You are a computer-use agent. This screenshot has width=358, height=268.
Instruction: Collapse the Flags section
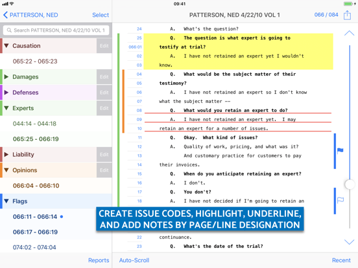pos(6,201)
